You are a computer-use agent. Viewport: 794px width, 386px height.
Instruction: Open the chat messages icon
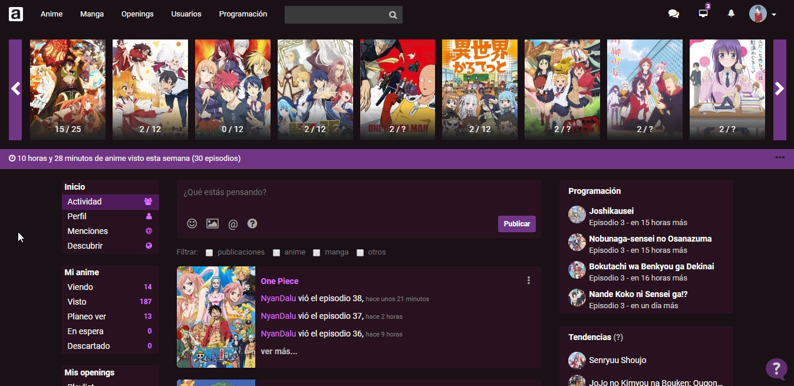674,14
